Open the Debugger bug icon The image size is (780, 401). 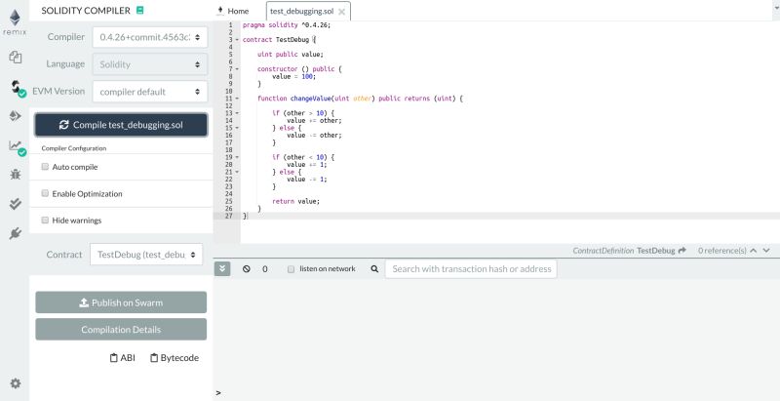pyautogui.click(x=16, y=175)
